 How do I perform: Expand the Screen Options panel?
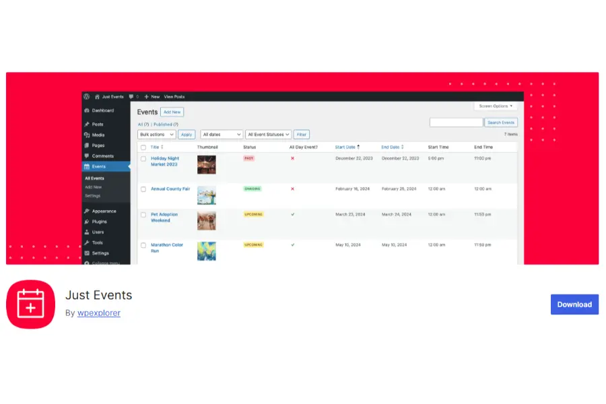point(496,106)
